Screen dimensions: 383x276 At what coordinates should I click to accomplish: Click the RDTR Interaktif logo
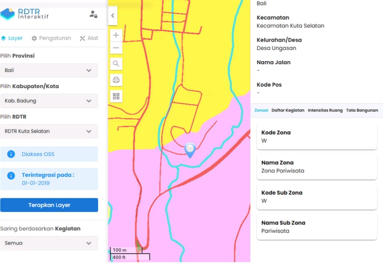coord(25,14)
